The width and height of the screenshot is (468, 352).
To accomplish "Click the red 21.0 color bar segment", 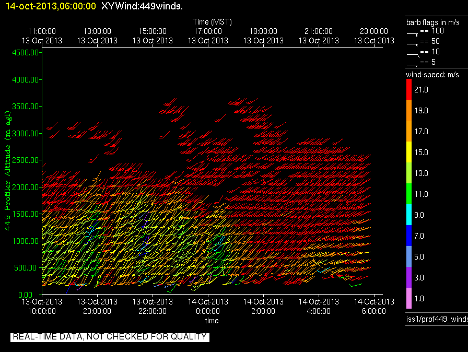I will pyautogui.click(x=409, y=89).
